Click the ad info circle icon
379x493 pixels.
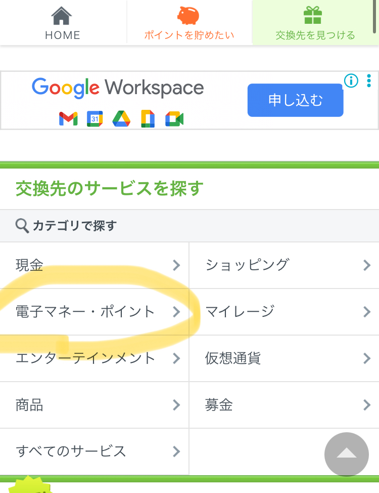pos(351,80)
